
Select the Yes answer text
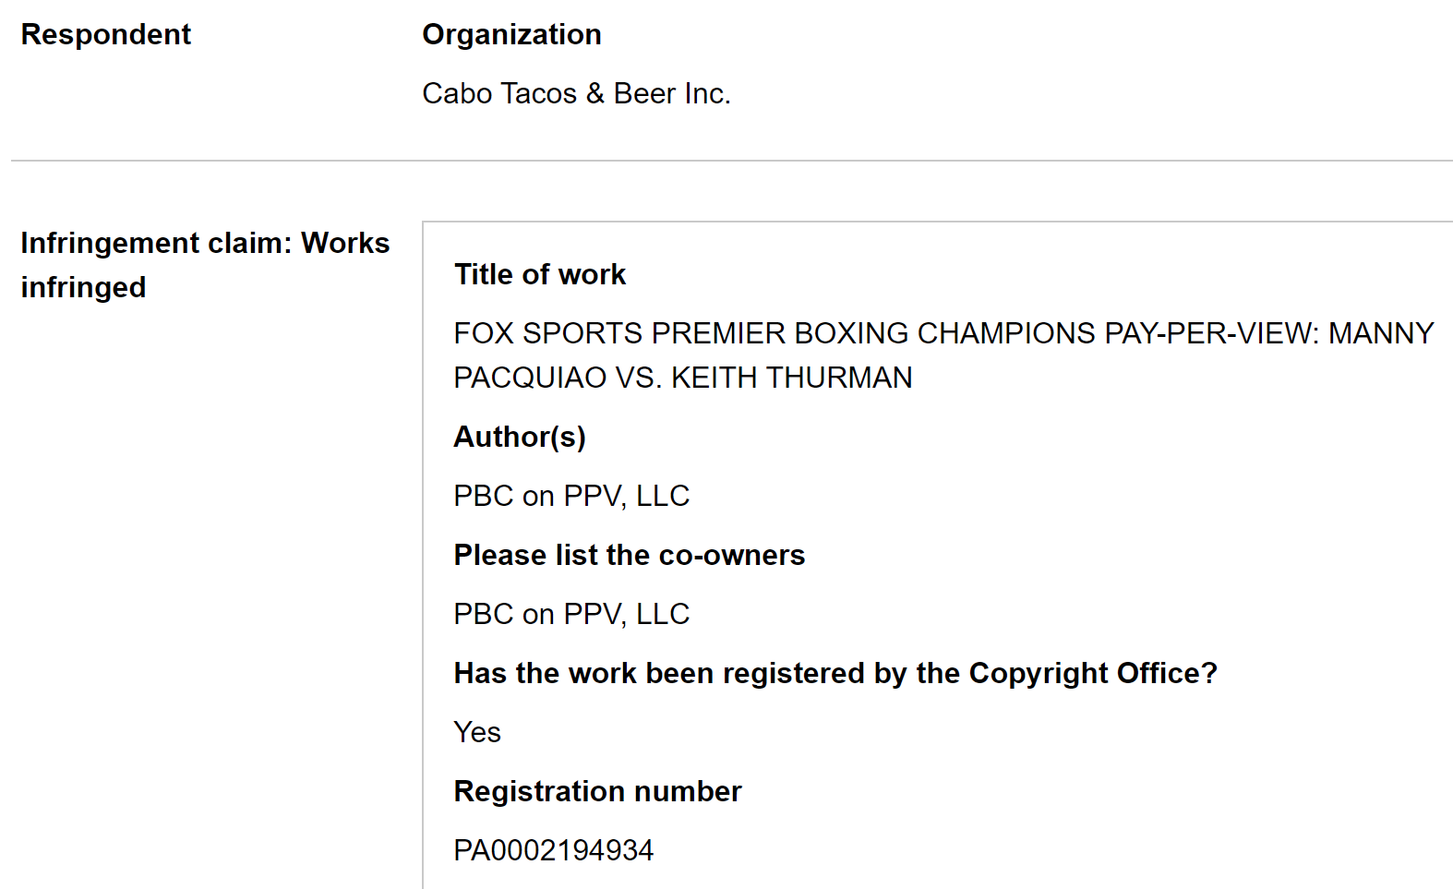coord(477,732)
